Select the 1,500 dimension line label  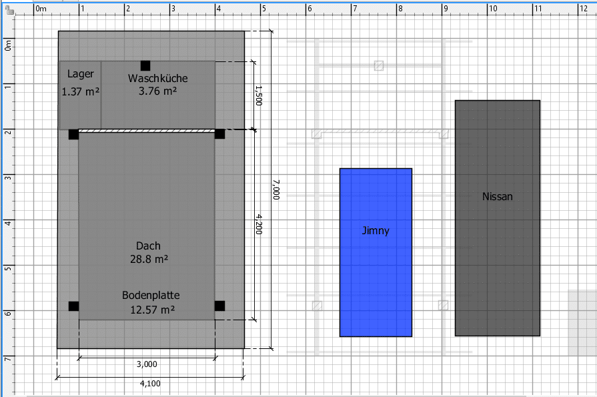coord(259,95)
